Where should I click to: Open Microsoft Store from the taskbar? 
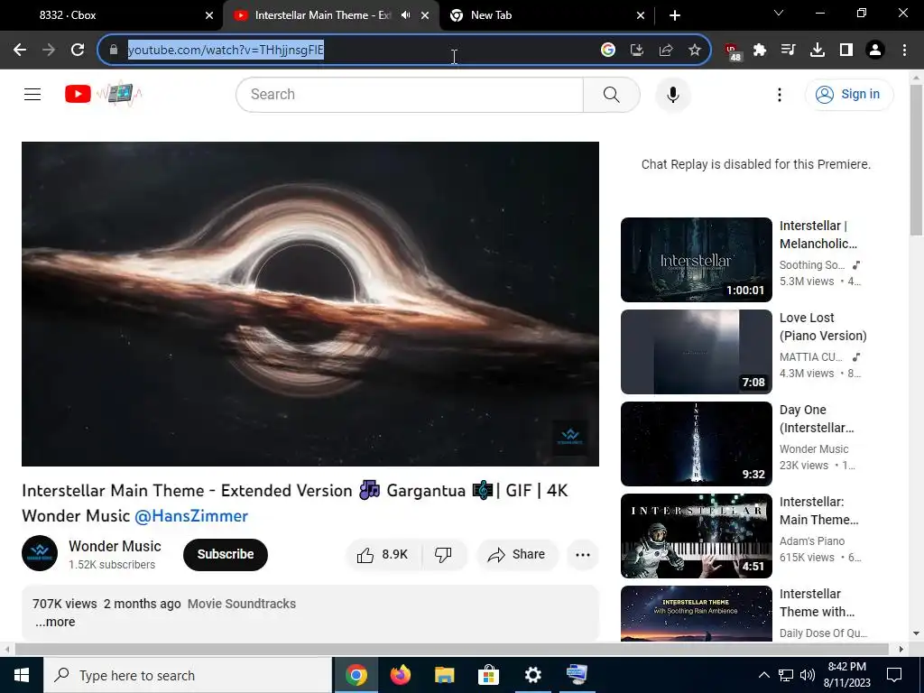pyautogui.click(x=488, y=675)
